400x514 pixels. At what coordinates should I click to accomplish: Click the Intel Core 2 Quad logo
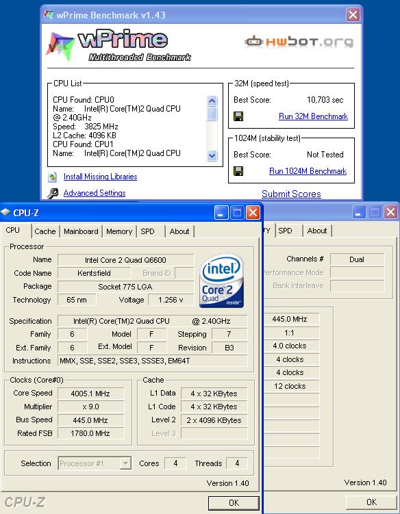point(221,281)
